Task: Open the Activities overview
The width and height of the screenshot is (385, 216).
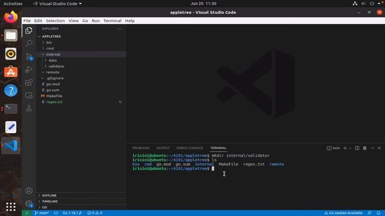Action: click(13, 4)
